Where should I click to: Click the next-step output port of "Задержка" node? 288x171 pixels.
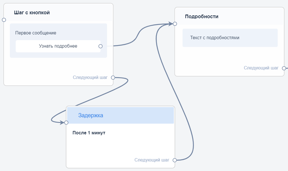[175, 160]
